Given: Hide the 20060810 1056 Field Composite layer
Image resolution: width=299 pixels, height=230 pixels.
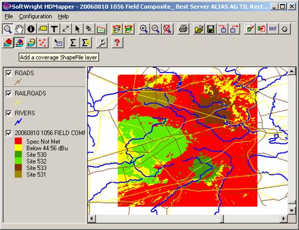Looking at the screenshot, I should (9, 133).
